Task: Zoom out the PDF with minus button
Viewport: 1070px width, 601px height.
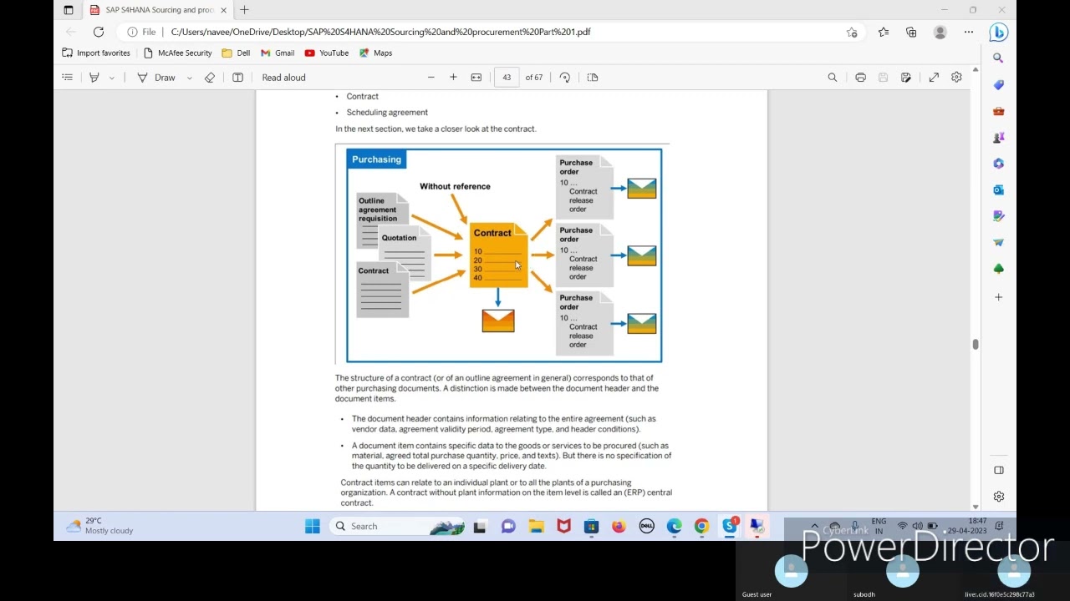Action: coord(431,78)
